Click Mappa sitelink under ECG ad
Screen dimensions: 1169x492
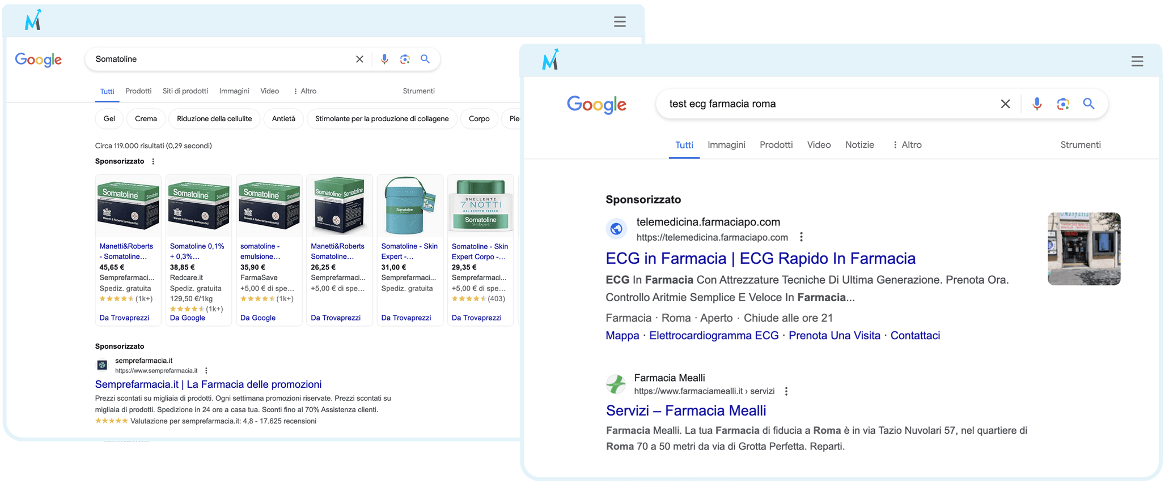point(622,336)
